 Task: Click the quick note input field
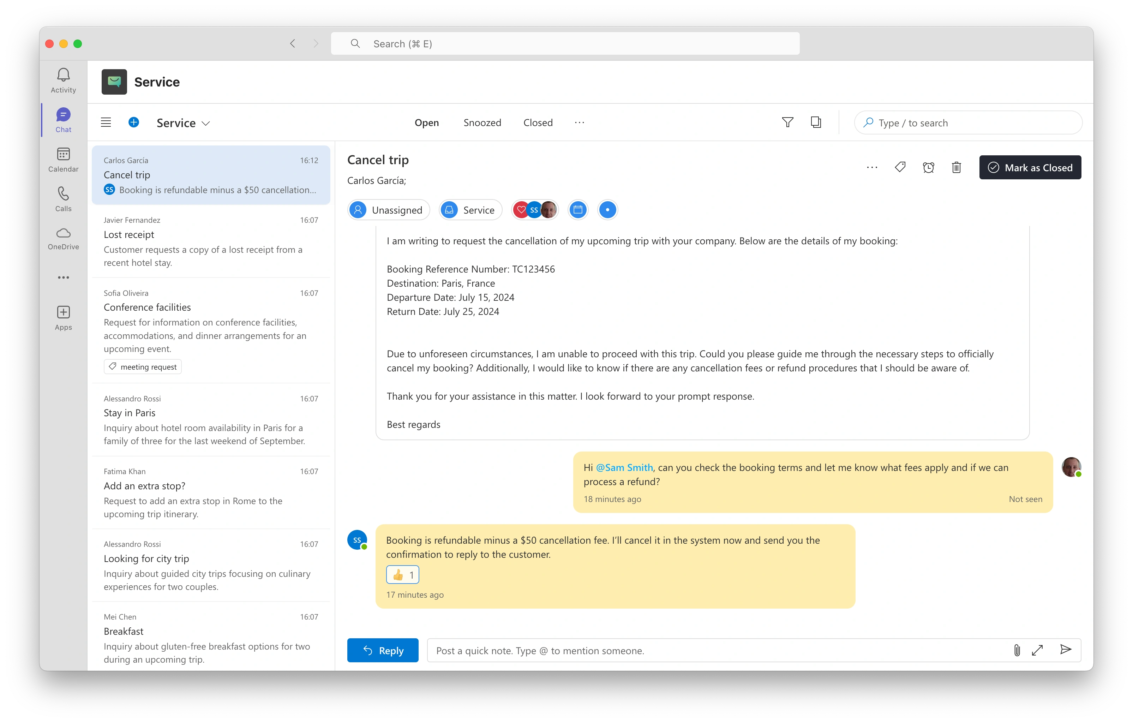click(x=715, y=650)
